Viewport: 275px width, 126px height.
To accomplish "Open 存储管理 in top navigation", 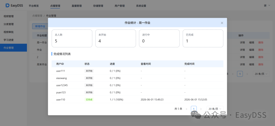I will tap(98, 6).
